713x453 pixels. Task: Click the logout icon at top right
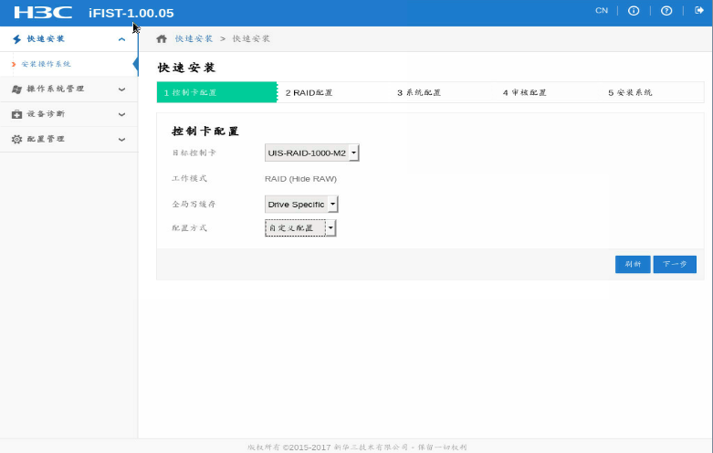[x=699, y=11]
